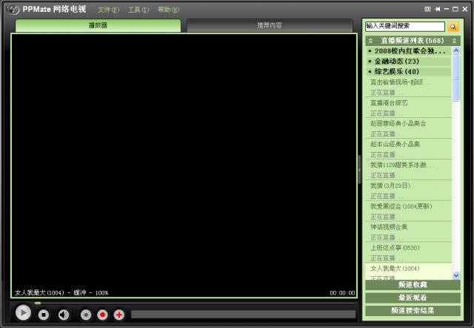The width and height of the screenshot is (474, 328).
Task: Collapse the 直播频道列表 (568) header
Action: [x=413, y=41]
